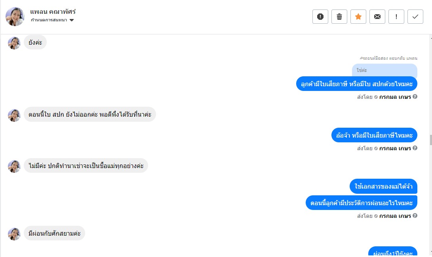
Task: Click the contact name แพลน คณาพัศร์
Action: pos(53,11)
